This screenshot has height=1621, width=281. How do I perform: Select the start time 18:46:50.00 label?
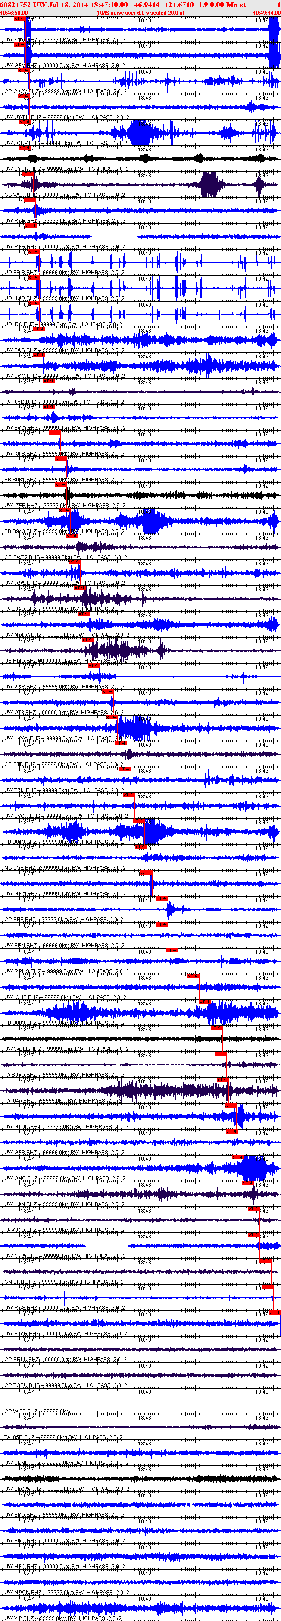(x=14, y=13)
